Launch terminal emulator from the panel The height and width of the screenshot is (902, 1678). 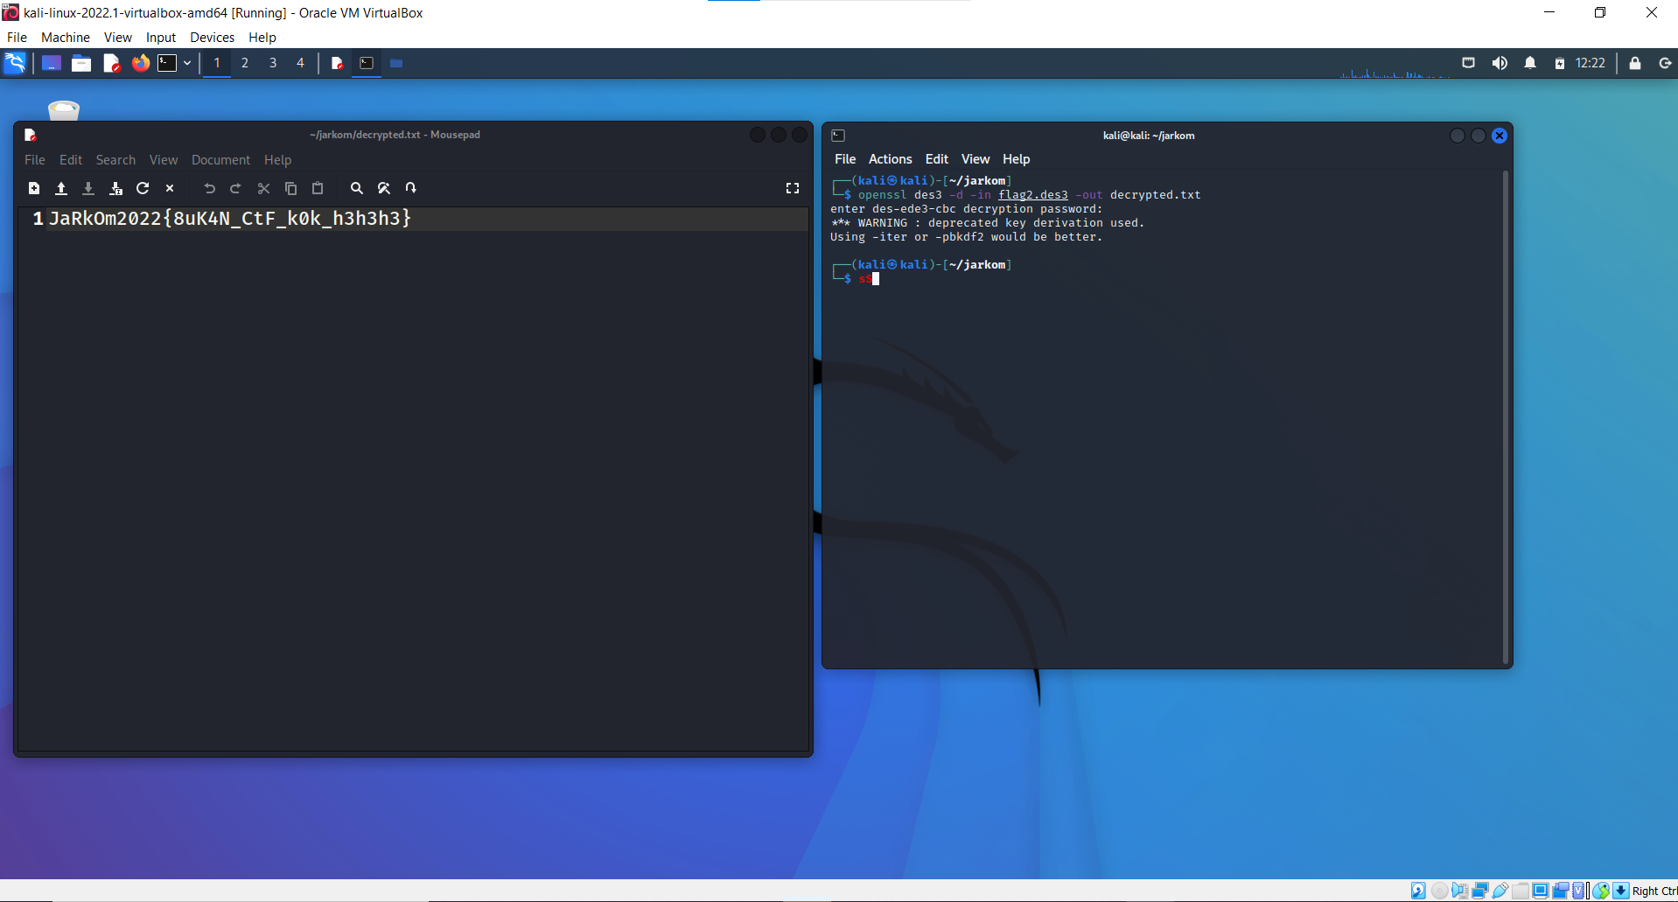[167, 63]
